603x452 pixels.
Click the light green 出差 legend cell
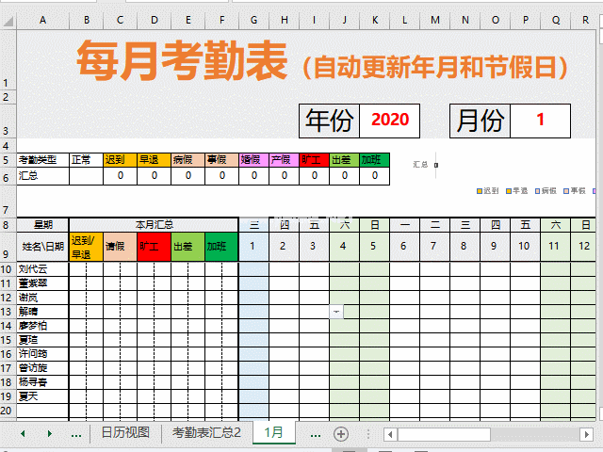[344, 160]
